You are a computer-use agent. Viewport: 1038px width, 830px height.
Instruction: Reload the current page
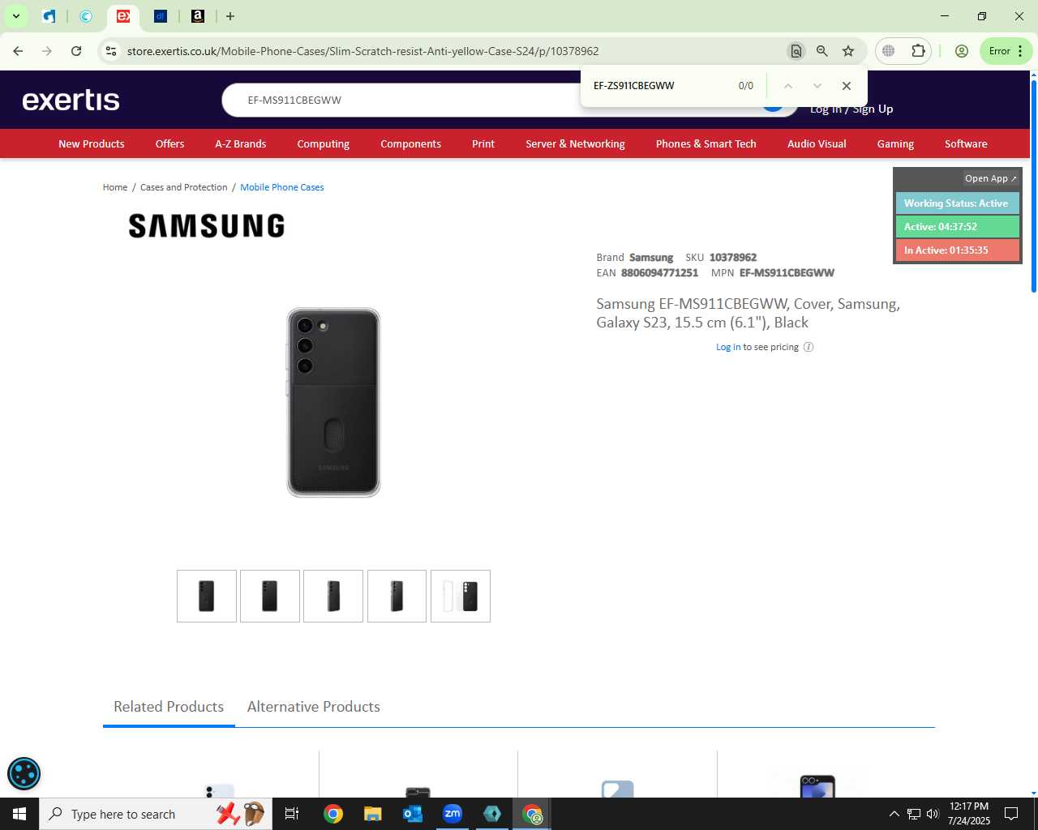pyautogui.click(x=76, y=51)
